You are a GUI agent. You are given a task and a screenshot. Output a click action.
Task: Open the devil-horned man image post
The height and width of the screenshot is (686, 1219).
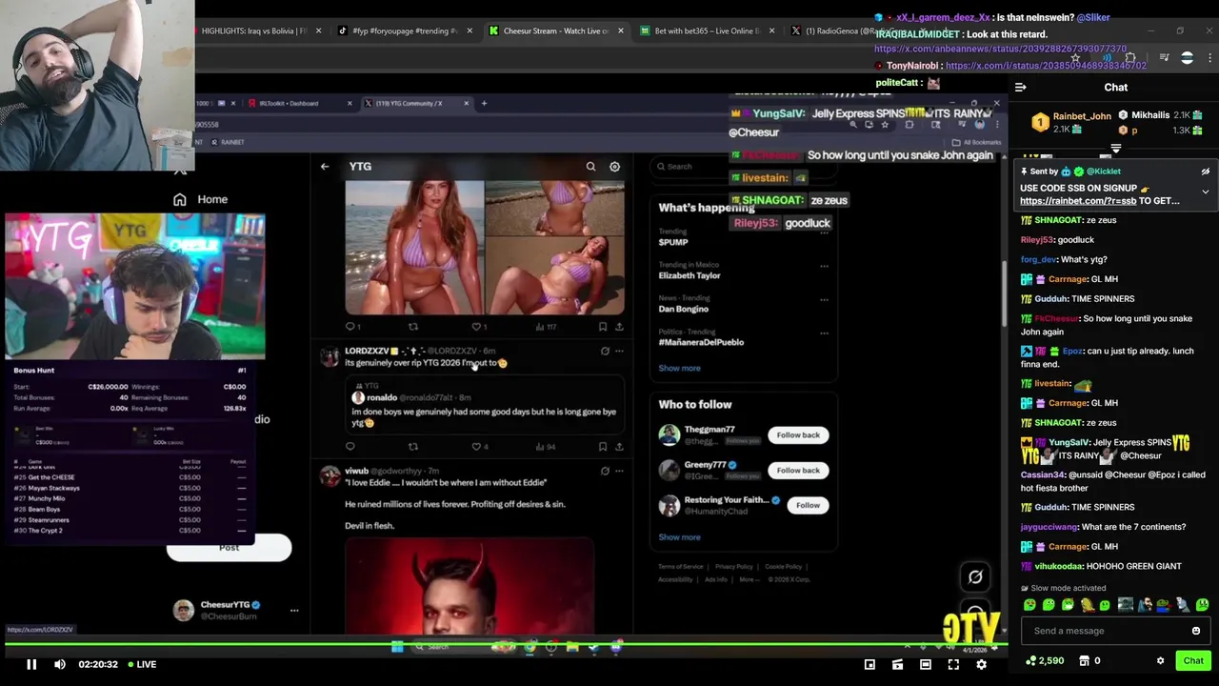470,586
